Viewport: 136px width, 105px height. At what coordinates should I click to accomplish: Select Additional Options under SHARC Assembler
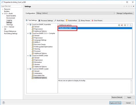[40, 31]
